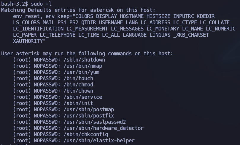Click the /sbin/init path entry
The width and height of the screenshot is (240, 145).
(x=78, y=103)
